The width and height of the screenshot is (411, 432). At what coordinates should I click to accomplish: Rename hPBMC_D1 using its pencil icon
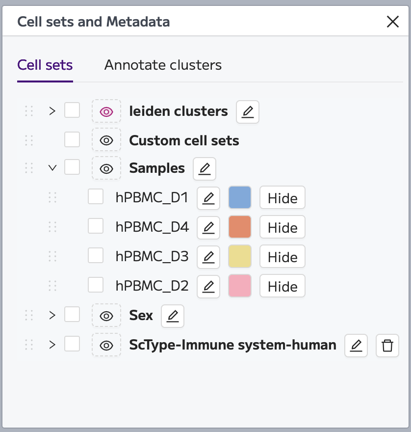[208, 198]
